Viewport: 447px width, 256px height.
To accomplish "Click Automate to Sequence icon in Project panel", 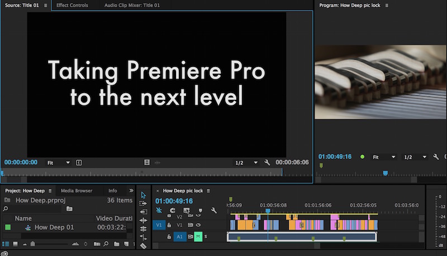I will 97,244.
